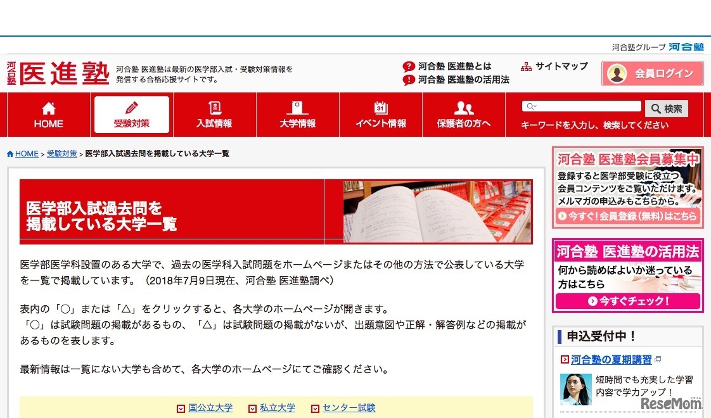Click the house icon in HOME tab
Image resolution: width=711 pixels, height=418 pixels.
pos(49,108)
